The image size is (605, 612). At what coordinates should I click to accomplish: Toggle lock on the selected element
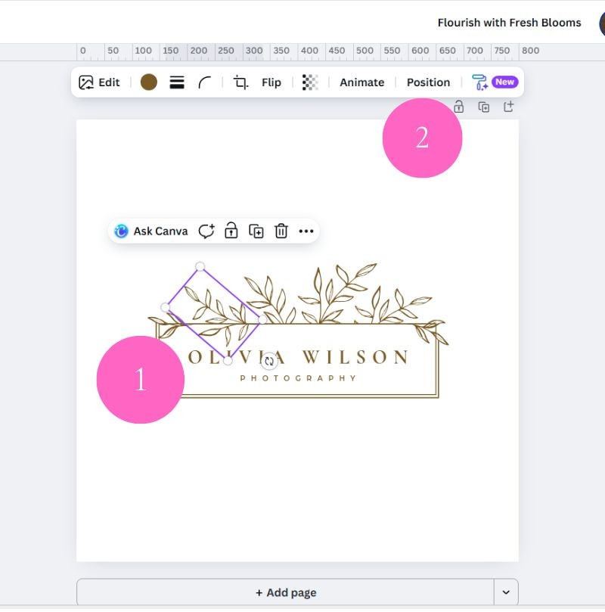coord(231,231)
